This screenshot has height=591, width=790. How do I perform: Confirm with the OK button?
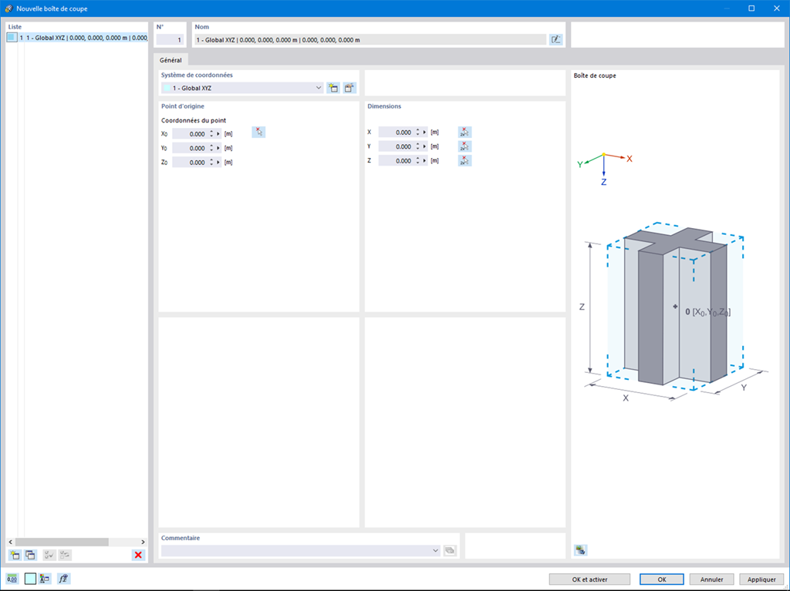661,579
